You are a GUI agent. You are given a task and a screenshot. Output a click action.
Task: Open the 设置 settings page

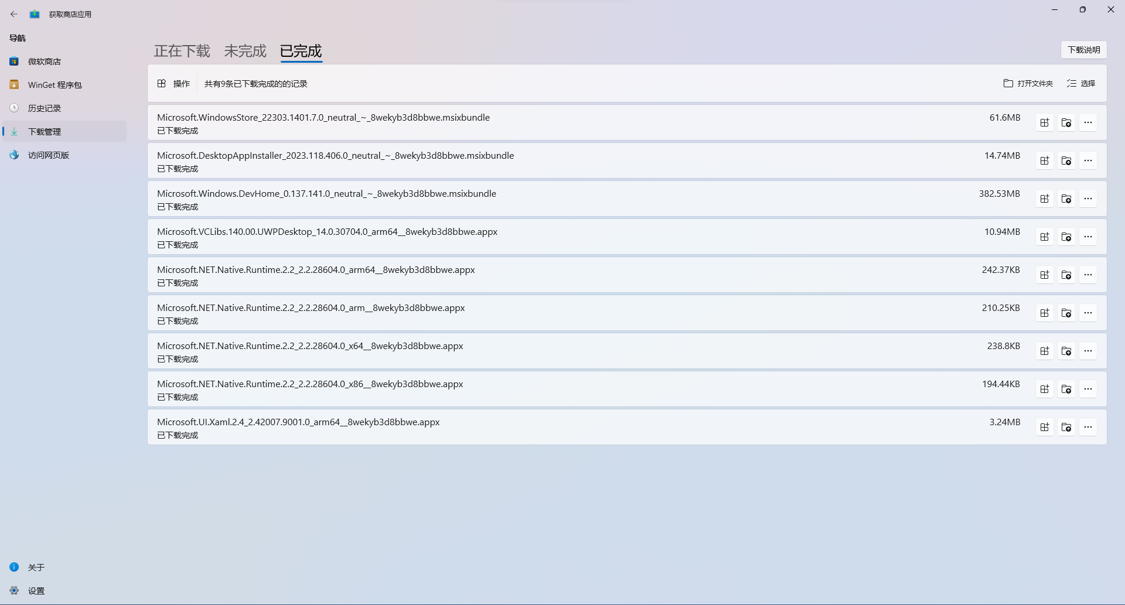point(35,590)
